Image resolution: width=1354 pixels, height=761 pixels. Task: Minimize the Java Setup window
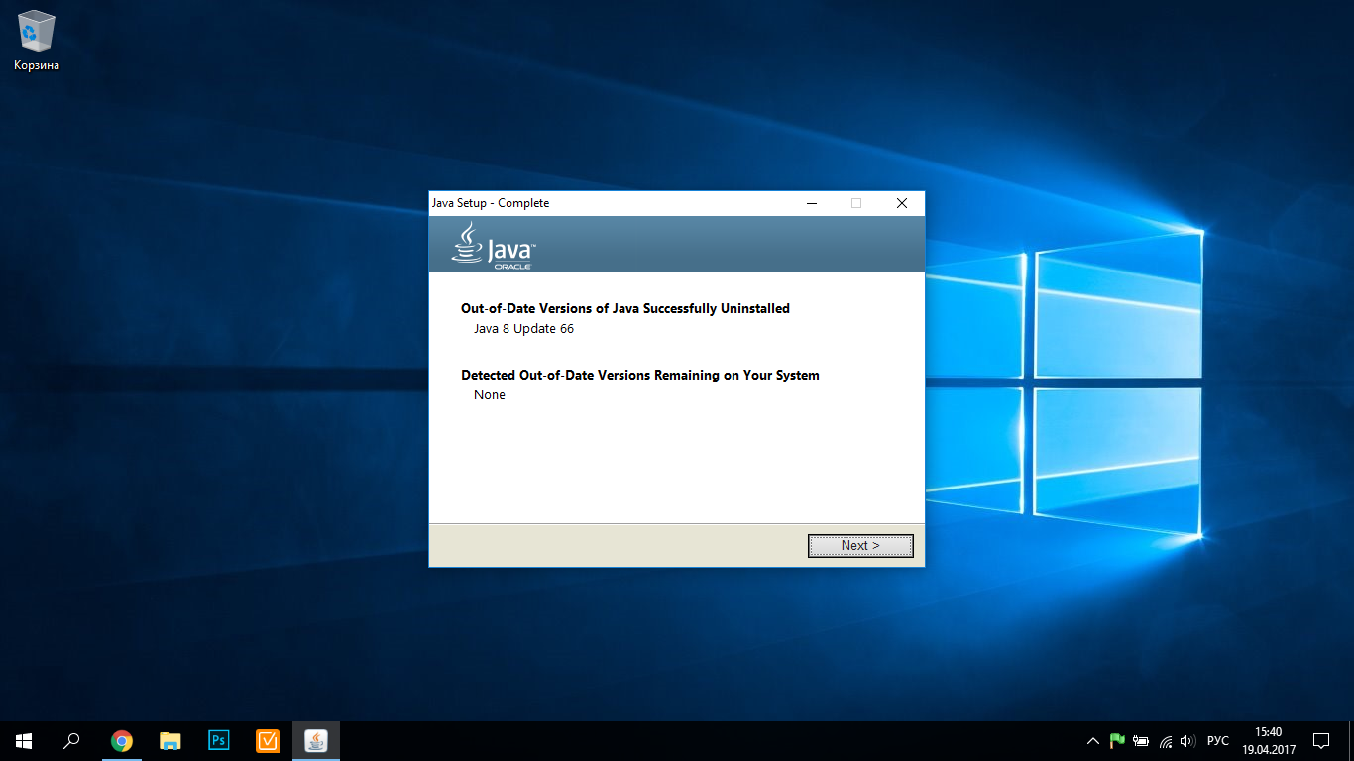click(812, 203)
